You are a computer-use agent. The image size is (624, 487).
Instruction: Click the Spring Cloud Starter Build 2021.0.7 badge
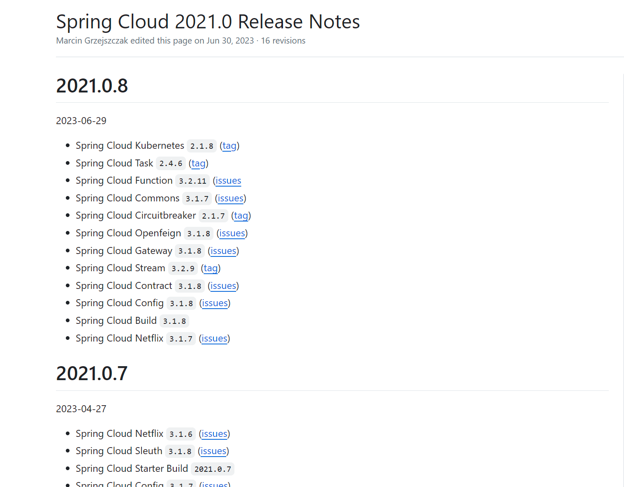point(213,469)
